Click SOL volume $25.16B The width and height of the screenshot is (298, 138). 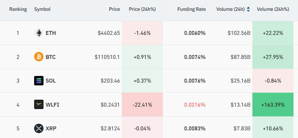(241, 81)
